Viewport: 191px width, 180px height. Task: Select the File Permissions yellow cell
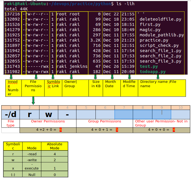point(33,88)
